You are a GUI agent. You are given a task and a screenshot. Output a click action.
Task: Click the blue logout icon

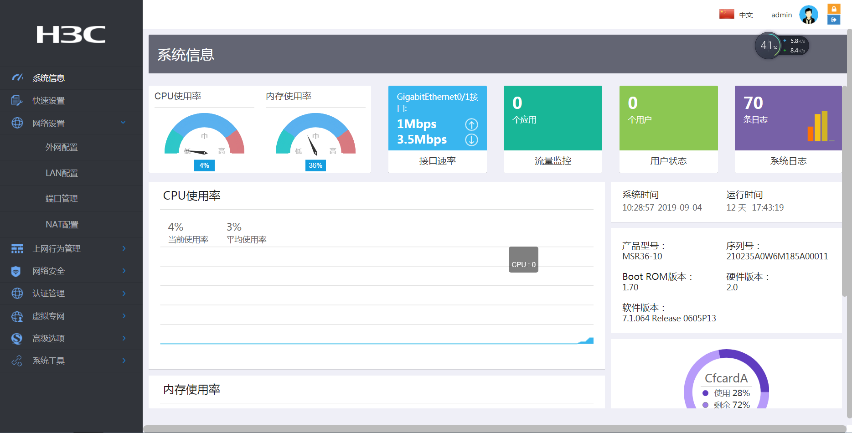click(834, 20)
